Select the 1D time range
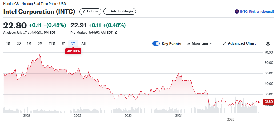The width and height of the screenshot is (280, 123). click(x=8, y=43)
